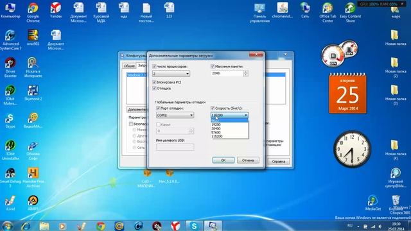Screen dimensions: 411x231
Task: Click the maximum memory field showing 2048
Action: pos(227,73)
